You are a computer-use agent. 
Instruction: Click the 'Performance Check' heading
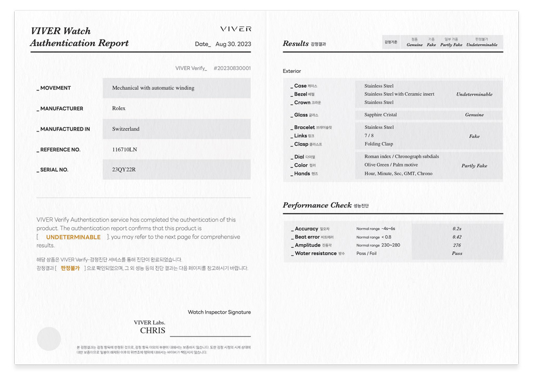pyautogui.click(x=317, y=205)
